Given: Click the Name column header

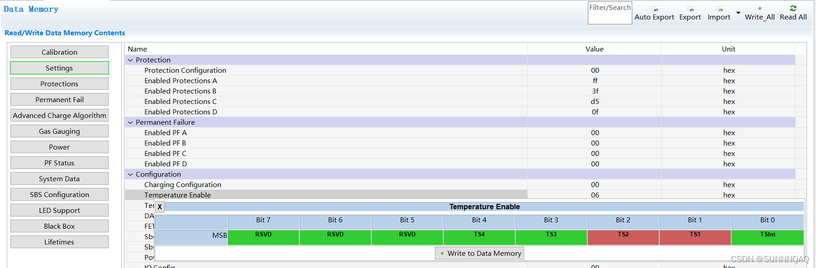Looking at the screenshot, I should (x=326, y=49).
